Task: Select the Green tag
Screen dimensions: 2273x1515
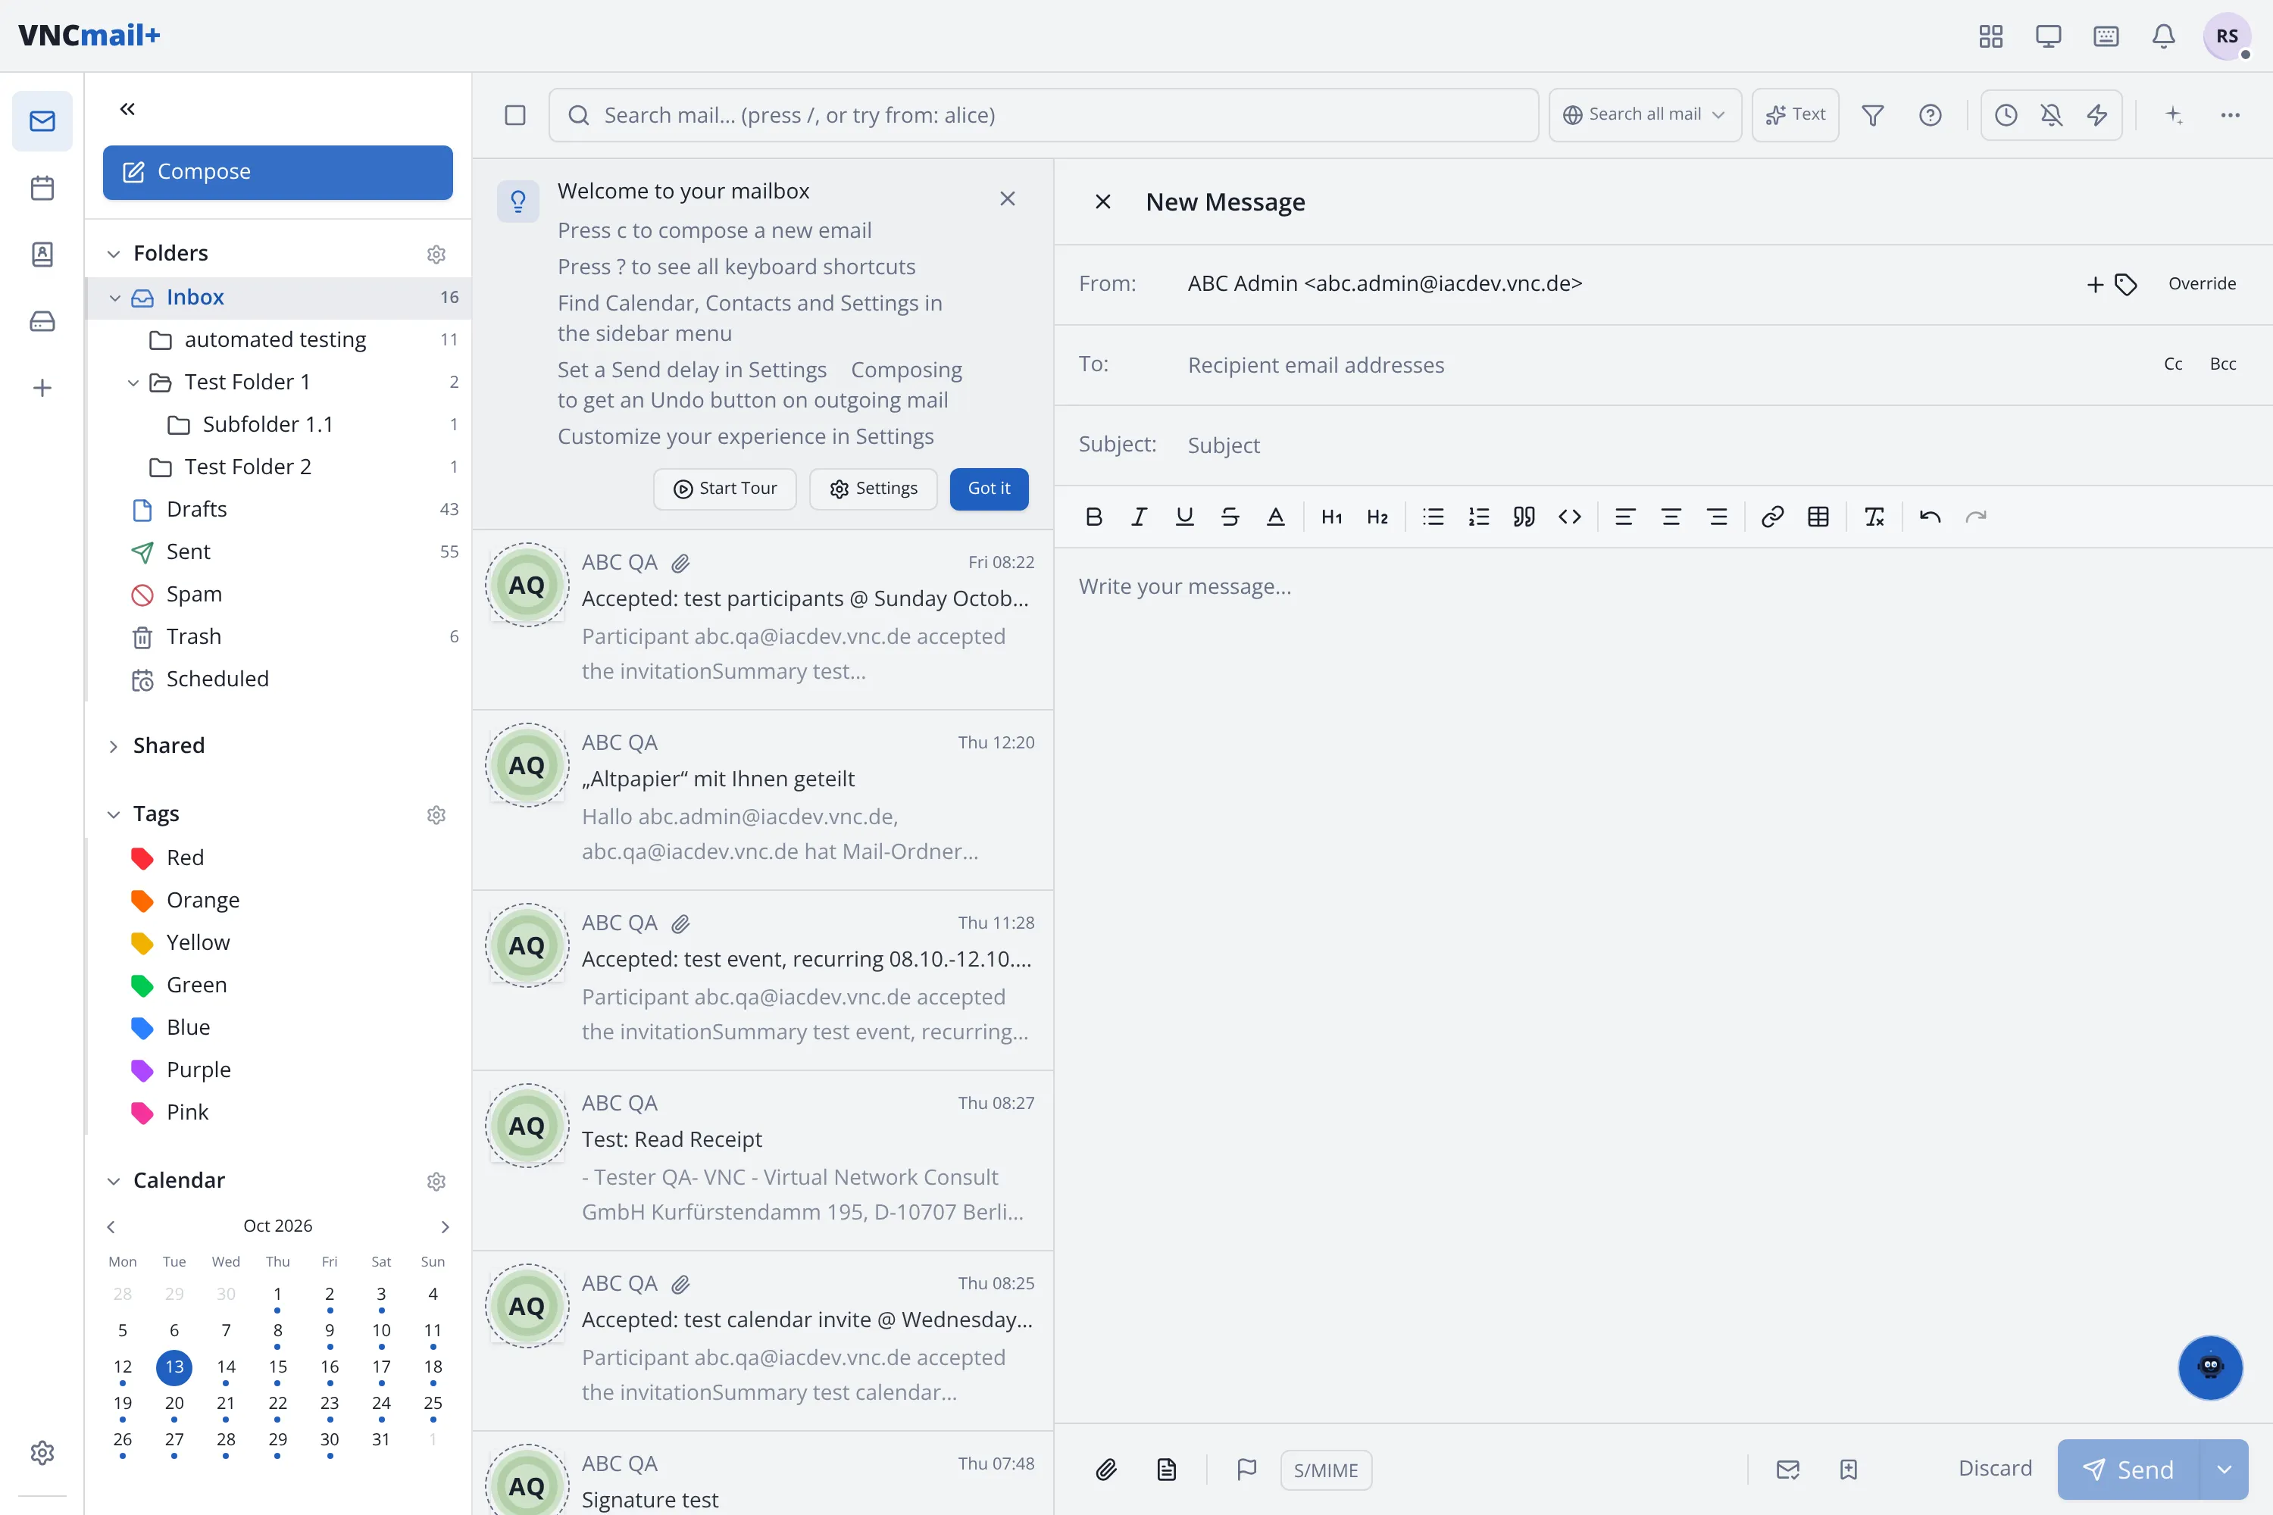Action: [x=278, y=986]
